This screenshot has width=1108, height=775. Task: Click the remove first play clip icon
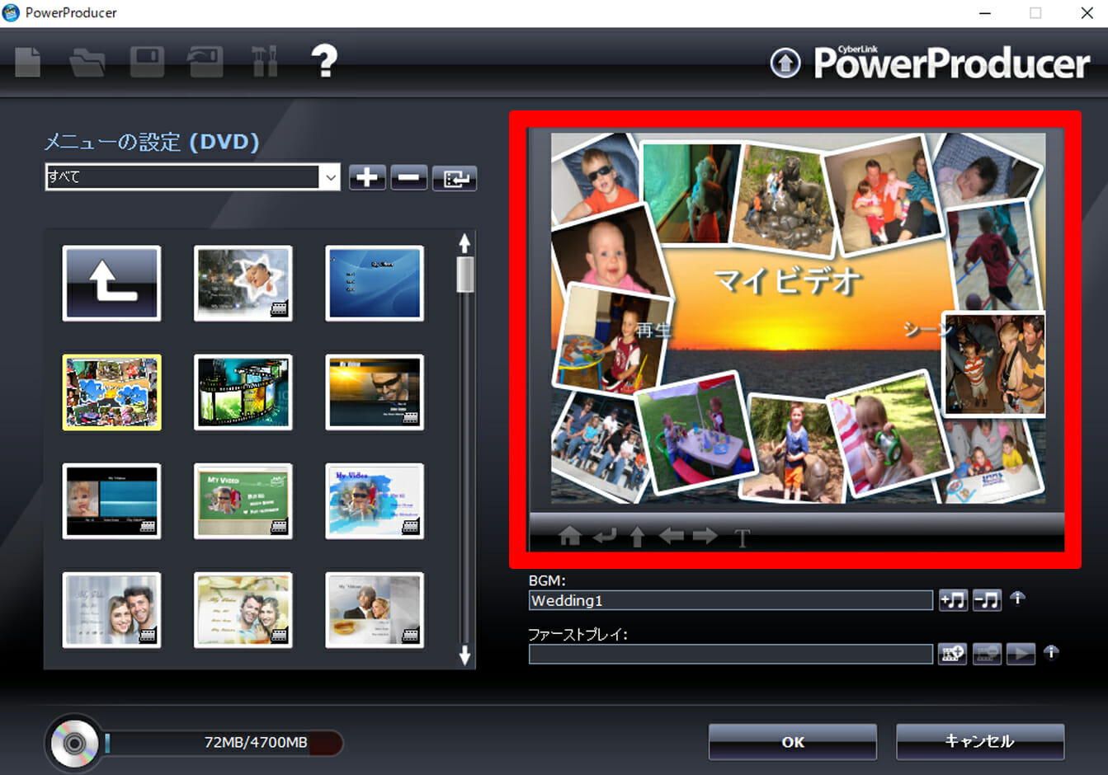pyautogui.click(x=987, y=654)
